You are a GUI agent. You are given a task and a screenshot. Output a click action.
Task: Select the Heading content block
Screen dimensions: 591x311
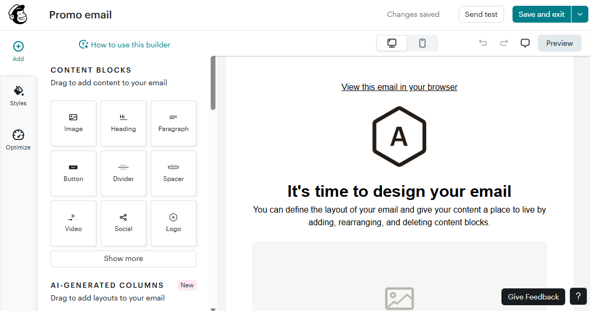tap(123, 123)
